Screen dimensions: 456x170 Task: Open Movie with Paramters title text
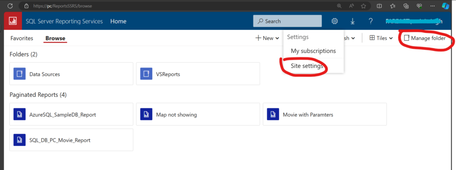308,115
